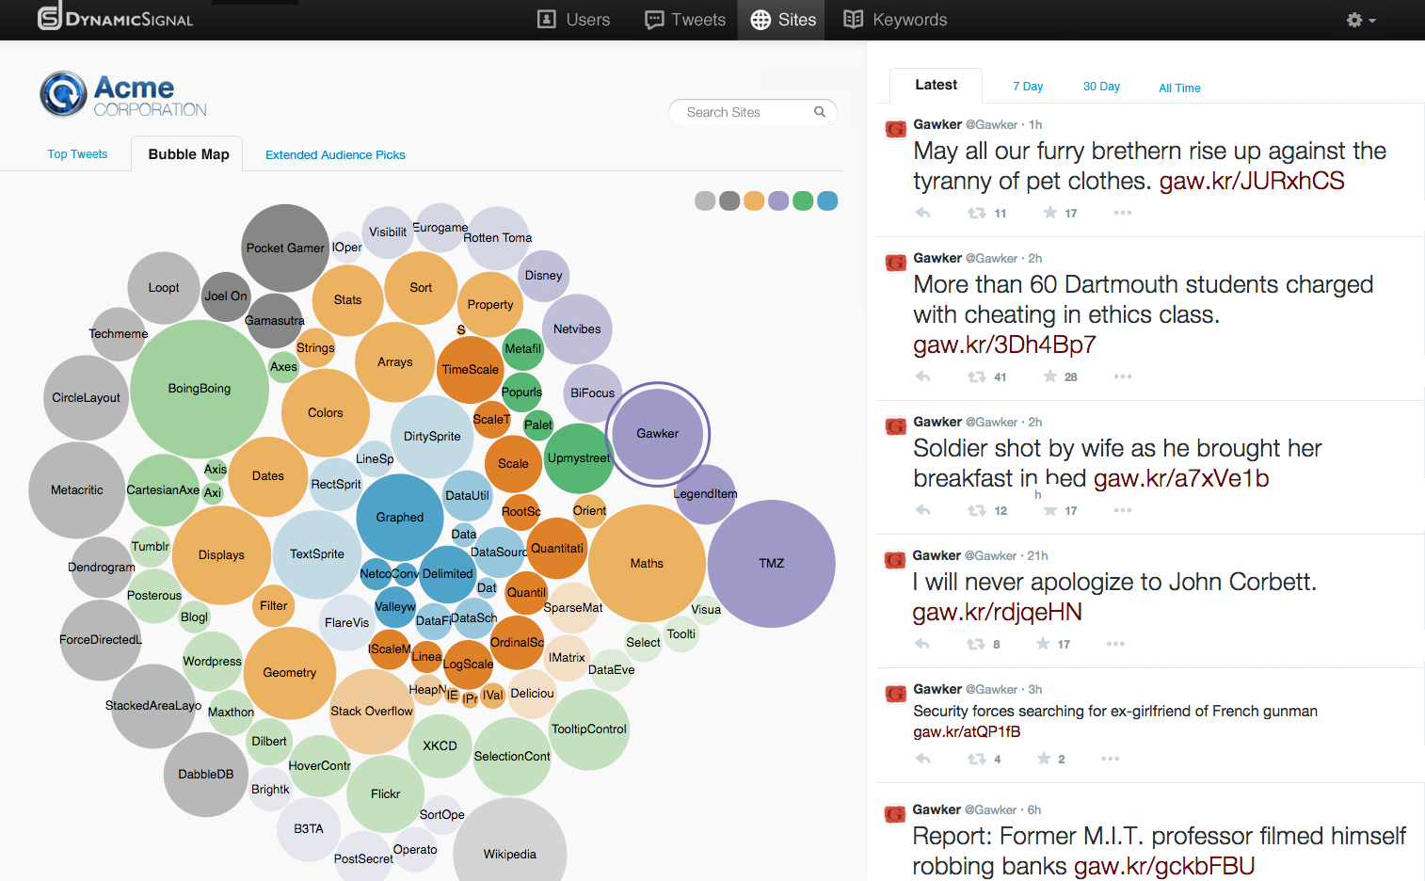The width and height of the screenshot is (1425, 881).
Task: Reply to the John Corbett tweet
Action: (x=922, y=644)
